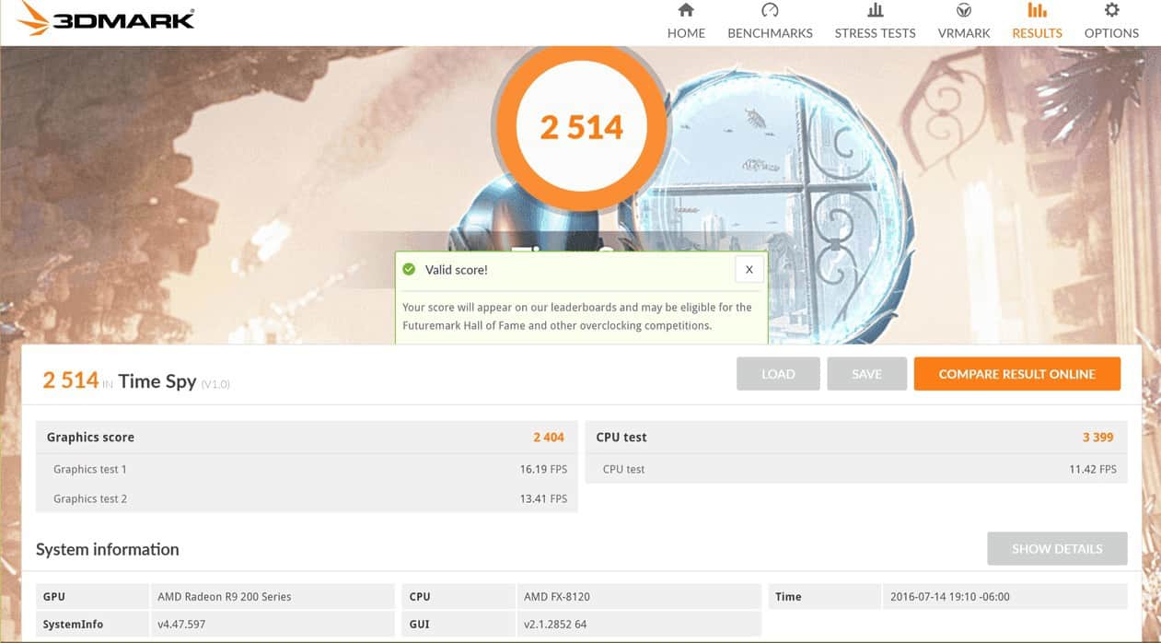Click the Results bars icon

(1037, 10)
